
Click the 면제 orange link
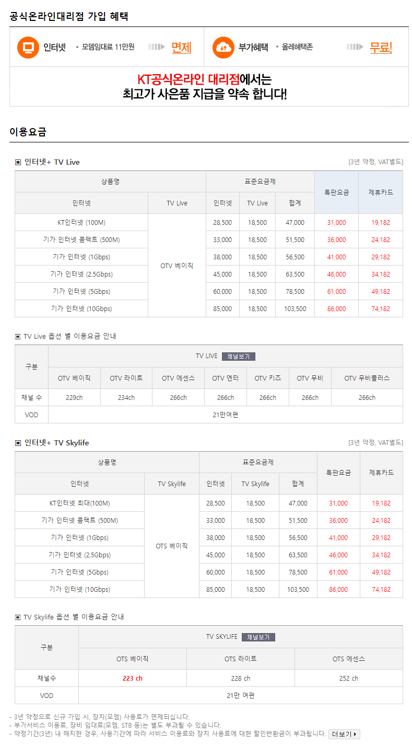pos(181,48)
